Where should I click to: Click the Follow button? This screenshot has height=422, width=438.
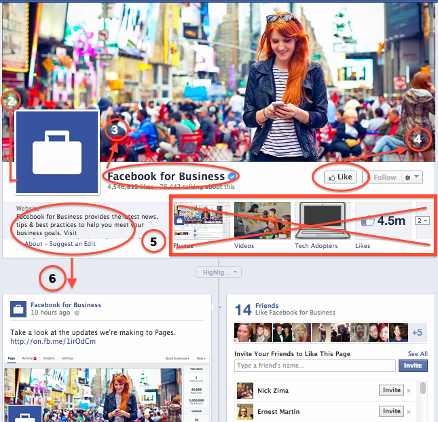382,177
